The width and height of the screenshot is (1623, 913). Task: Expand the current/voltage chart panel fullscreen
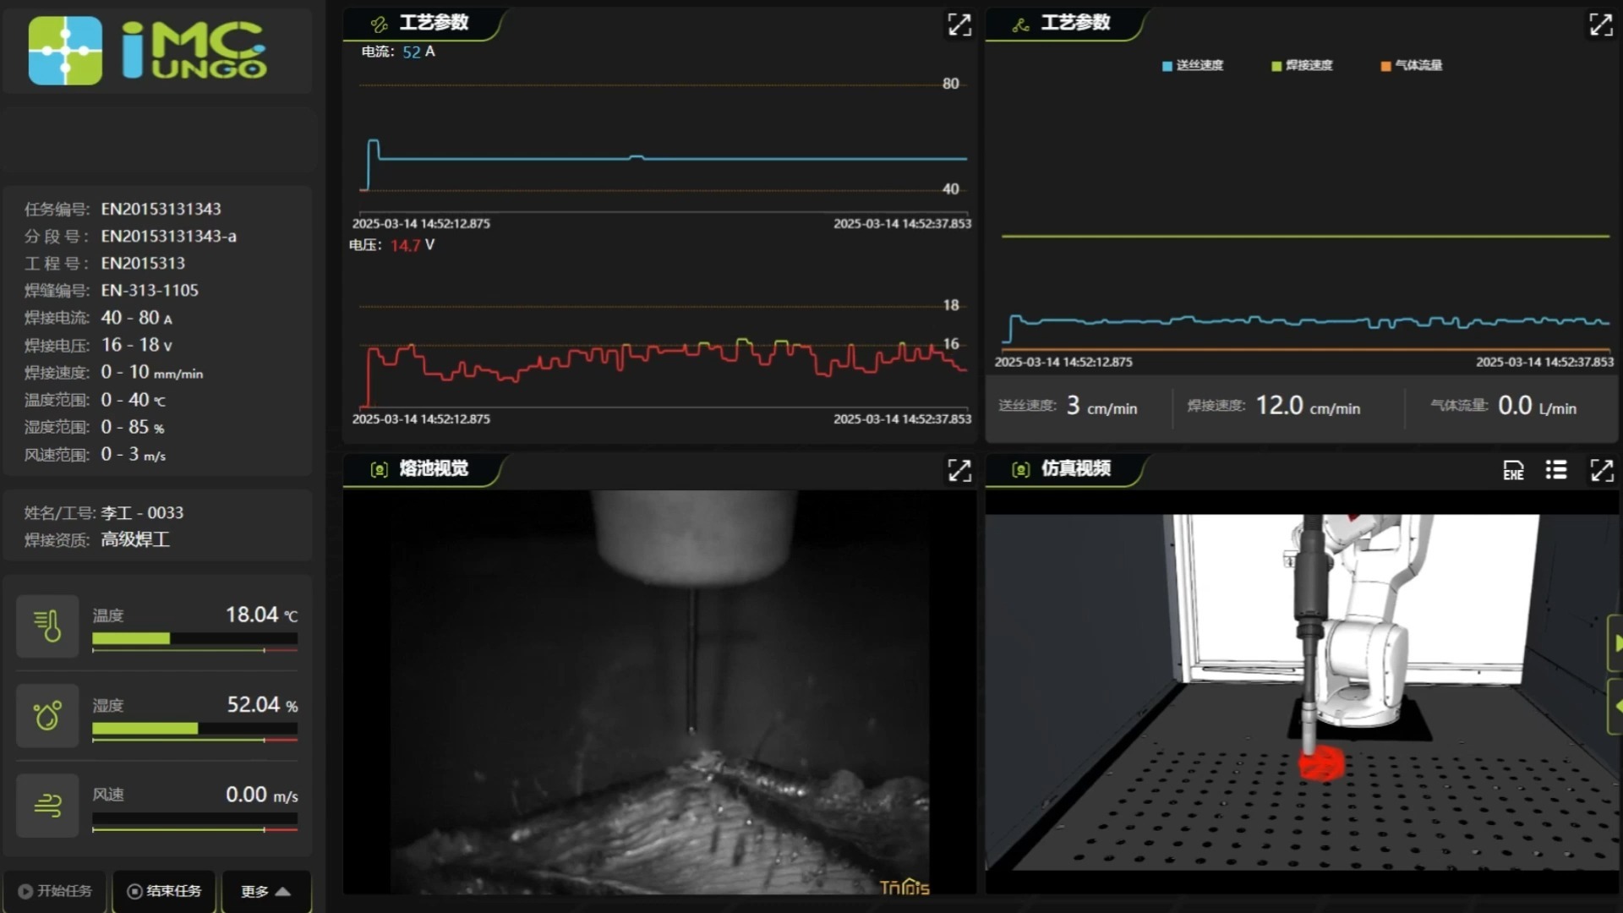click(x=959, y=25)
